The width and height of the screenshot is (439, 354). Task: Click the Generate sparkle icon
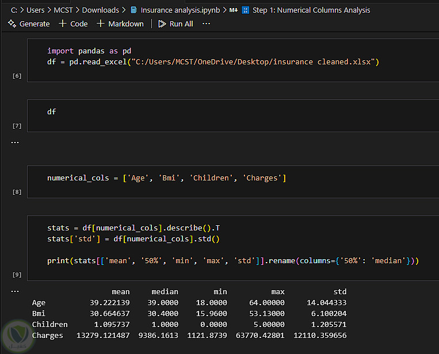[x=12, y=24]
